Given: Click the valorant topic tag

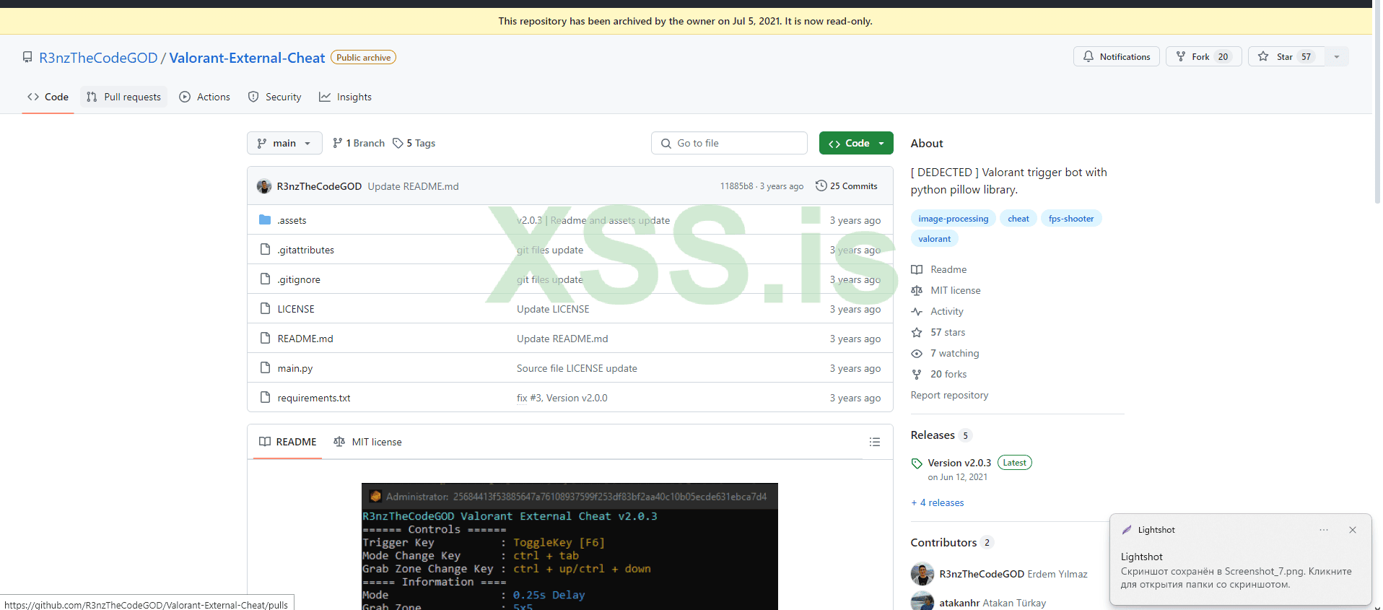Looking at the screenshot, I should (935, 239).
